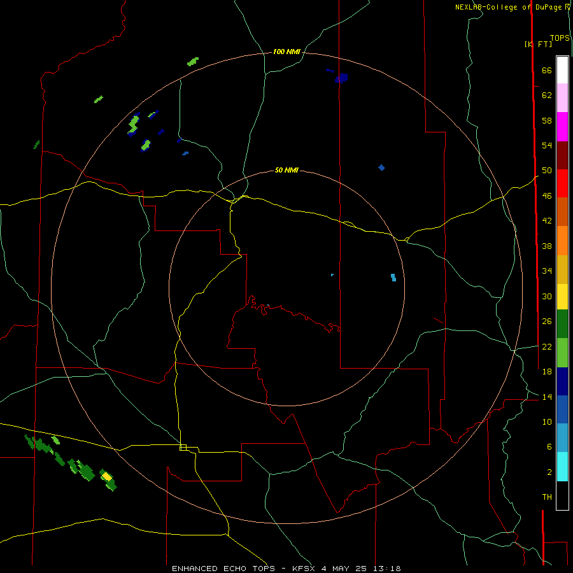The width and height of the screenshot is (573, 573).
Task: Click the magenta legend swatch
Action: pyautogui.click(x=562, y=127)
